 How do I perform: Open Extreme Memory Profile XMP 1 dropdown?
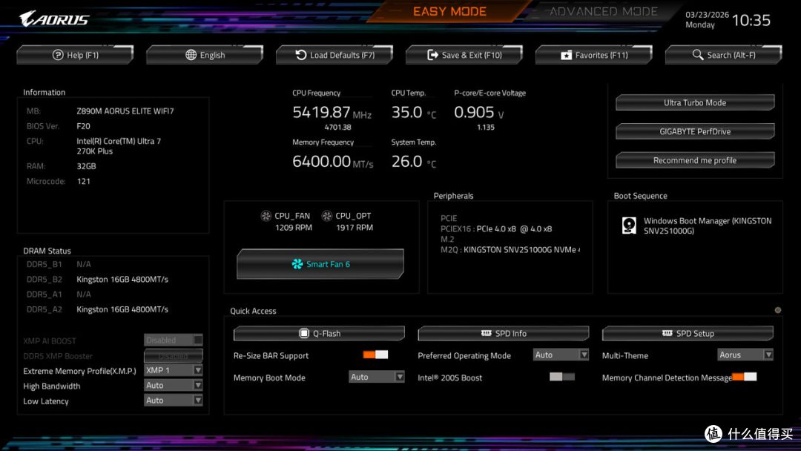coord(173,370)
